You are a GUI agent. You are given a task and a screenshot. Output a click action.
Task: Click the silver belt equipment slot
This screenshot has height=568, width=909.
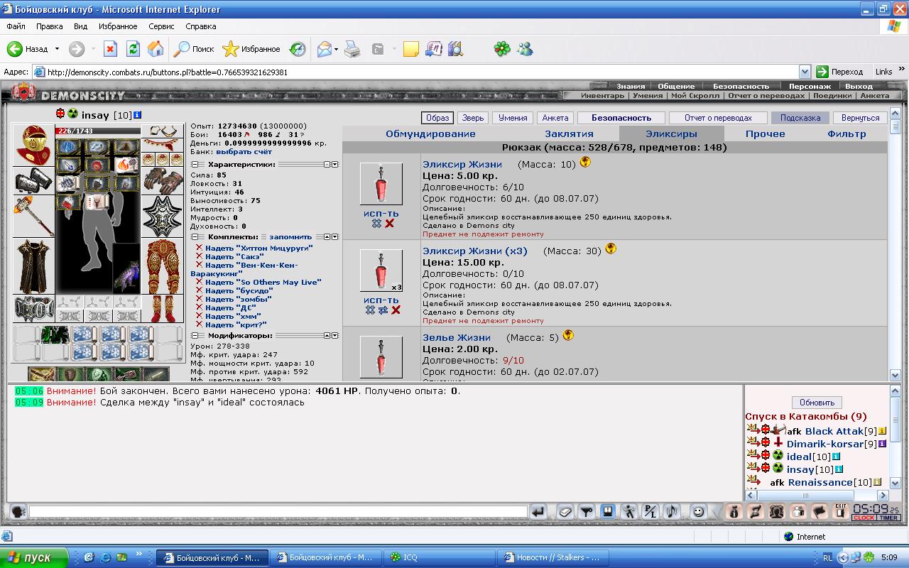[x=33, y=309]
